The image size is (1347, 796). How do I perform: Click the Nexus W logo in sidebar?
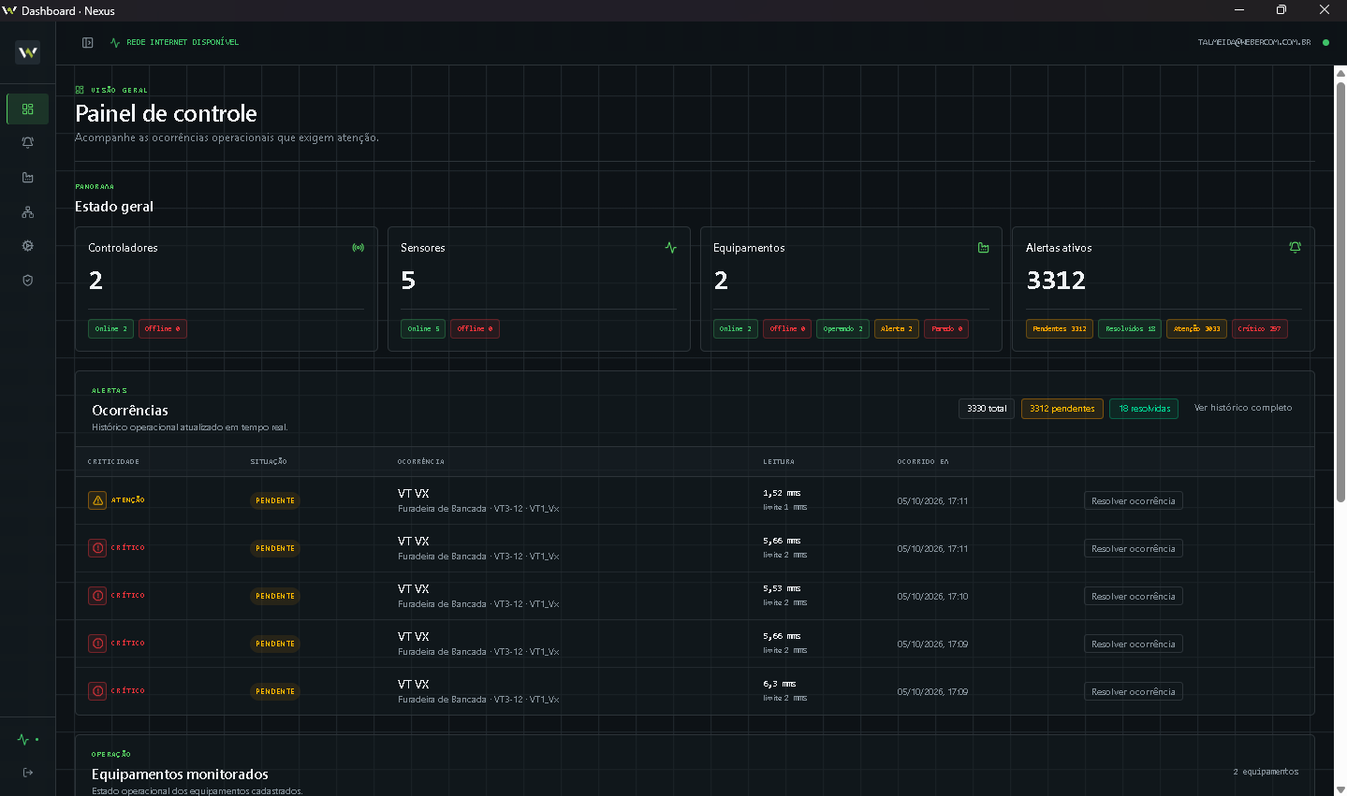pyautogui.click(x=28, y=52)
